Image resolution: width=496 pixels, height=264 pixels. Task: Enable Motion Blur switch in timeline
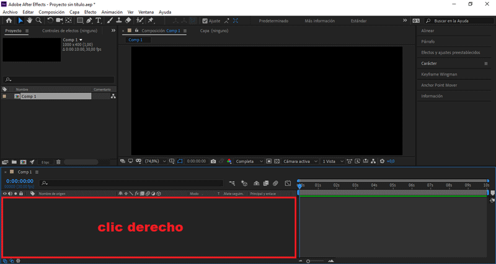275,183
